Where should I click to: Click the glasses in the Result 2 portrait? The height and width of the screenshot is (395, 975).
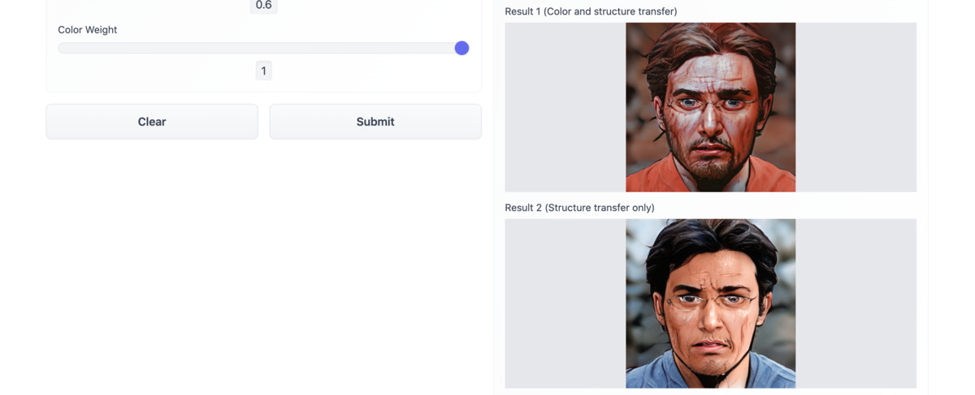click(x=713, y=299)
